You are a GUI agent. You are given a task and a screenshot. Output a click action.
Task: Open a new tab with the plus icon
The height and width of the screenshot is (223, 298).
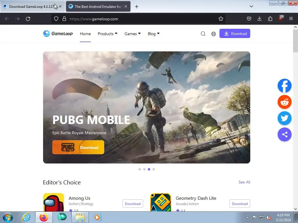point(136,7)
